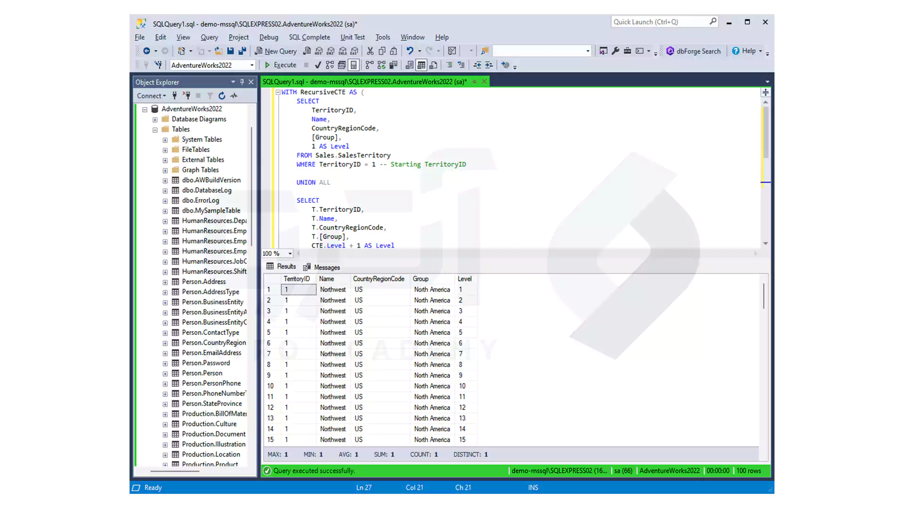904x508 pixels.
Task: Toggle IntelliSense enabled button
Action: [x=354, y=65]
